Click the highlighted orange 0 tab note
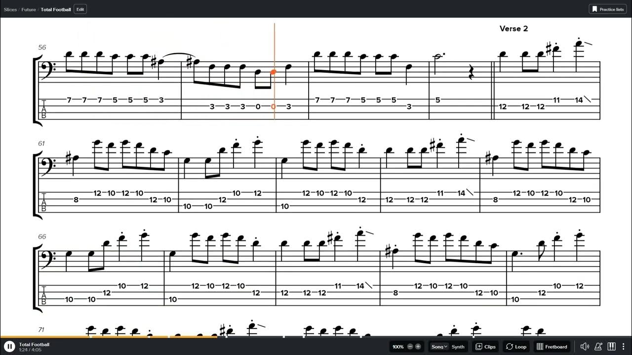This screenshot has width=632, height=355. pyautogui.click(x=273, y=106)
